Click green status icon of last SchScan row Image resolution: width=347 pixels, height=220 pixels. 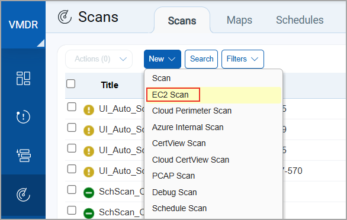[x=89, y=213]
